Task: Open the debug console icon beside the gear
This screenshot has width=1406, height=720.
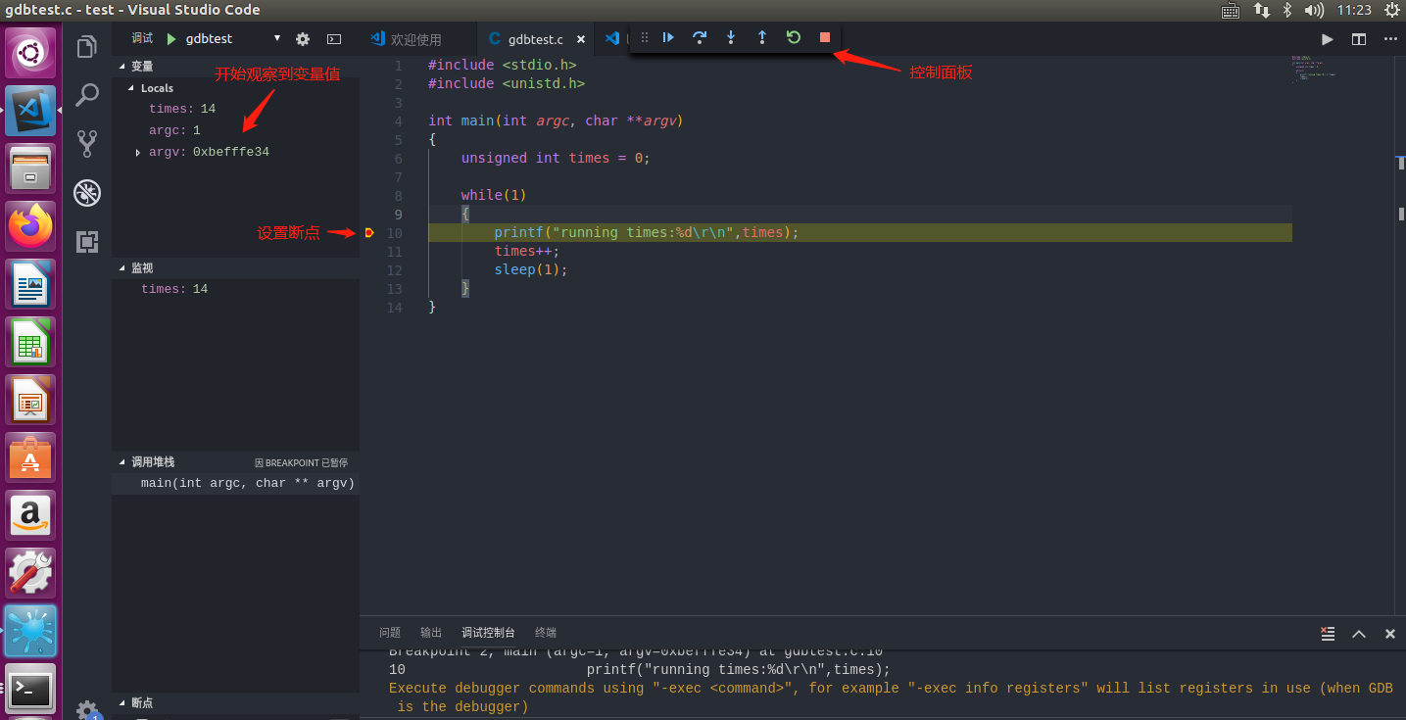Action: click(x=334, y=39)
